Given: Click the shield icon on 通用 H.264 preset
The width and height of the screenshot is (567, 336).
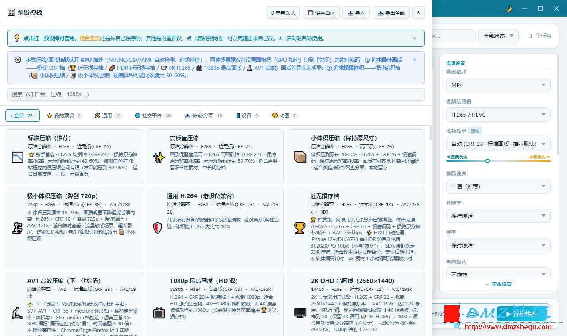Looking at the screenshot, I should point(157,228).
